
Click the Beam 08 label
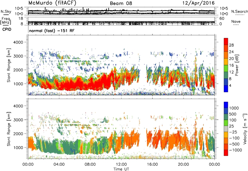(x=121, y=3)
